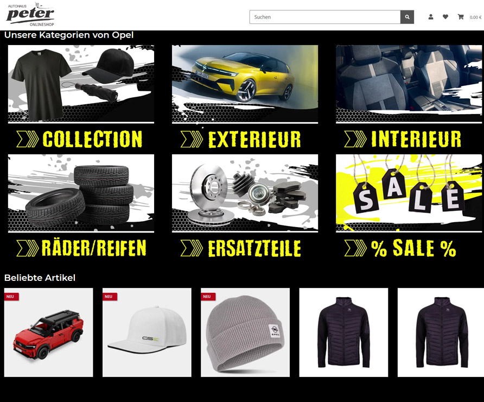Select the white GSe cap product

[x=147, y=332]
